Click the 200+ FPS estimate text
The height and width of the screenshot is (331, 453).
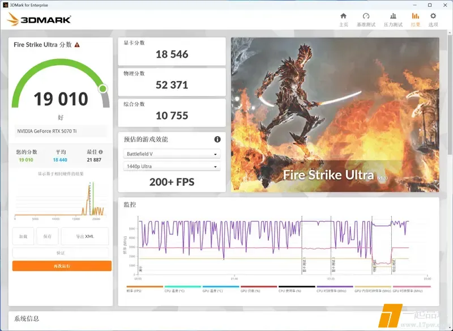[172, 182]
